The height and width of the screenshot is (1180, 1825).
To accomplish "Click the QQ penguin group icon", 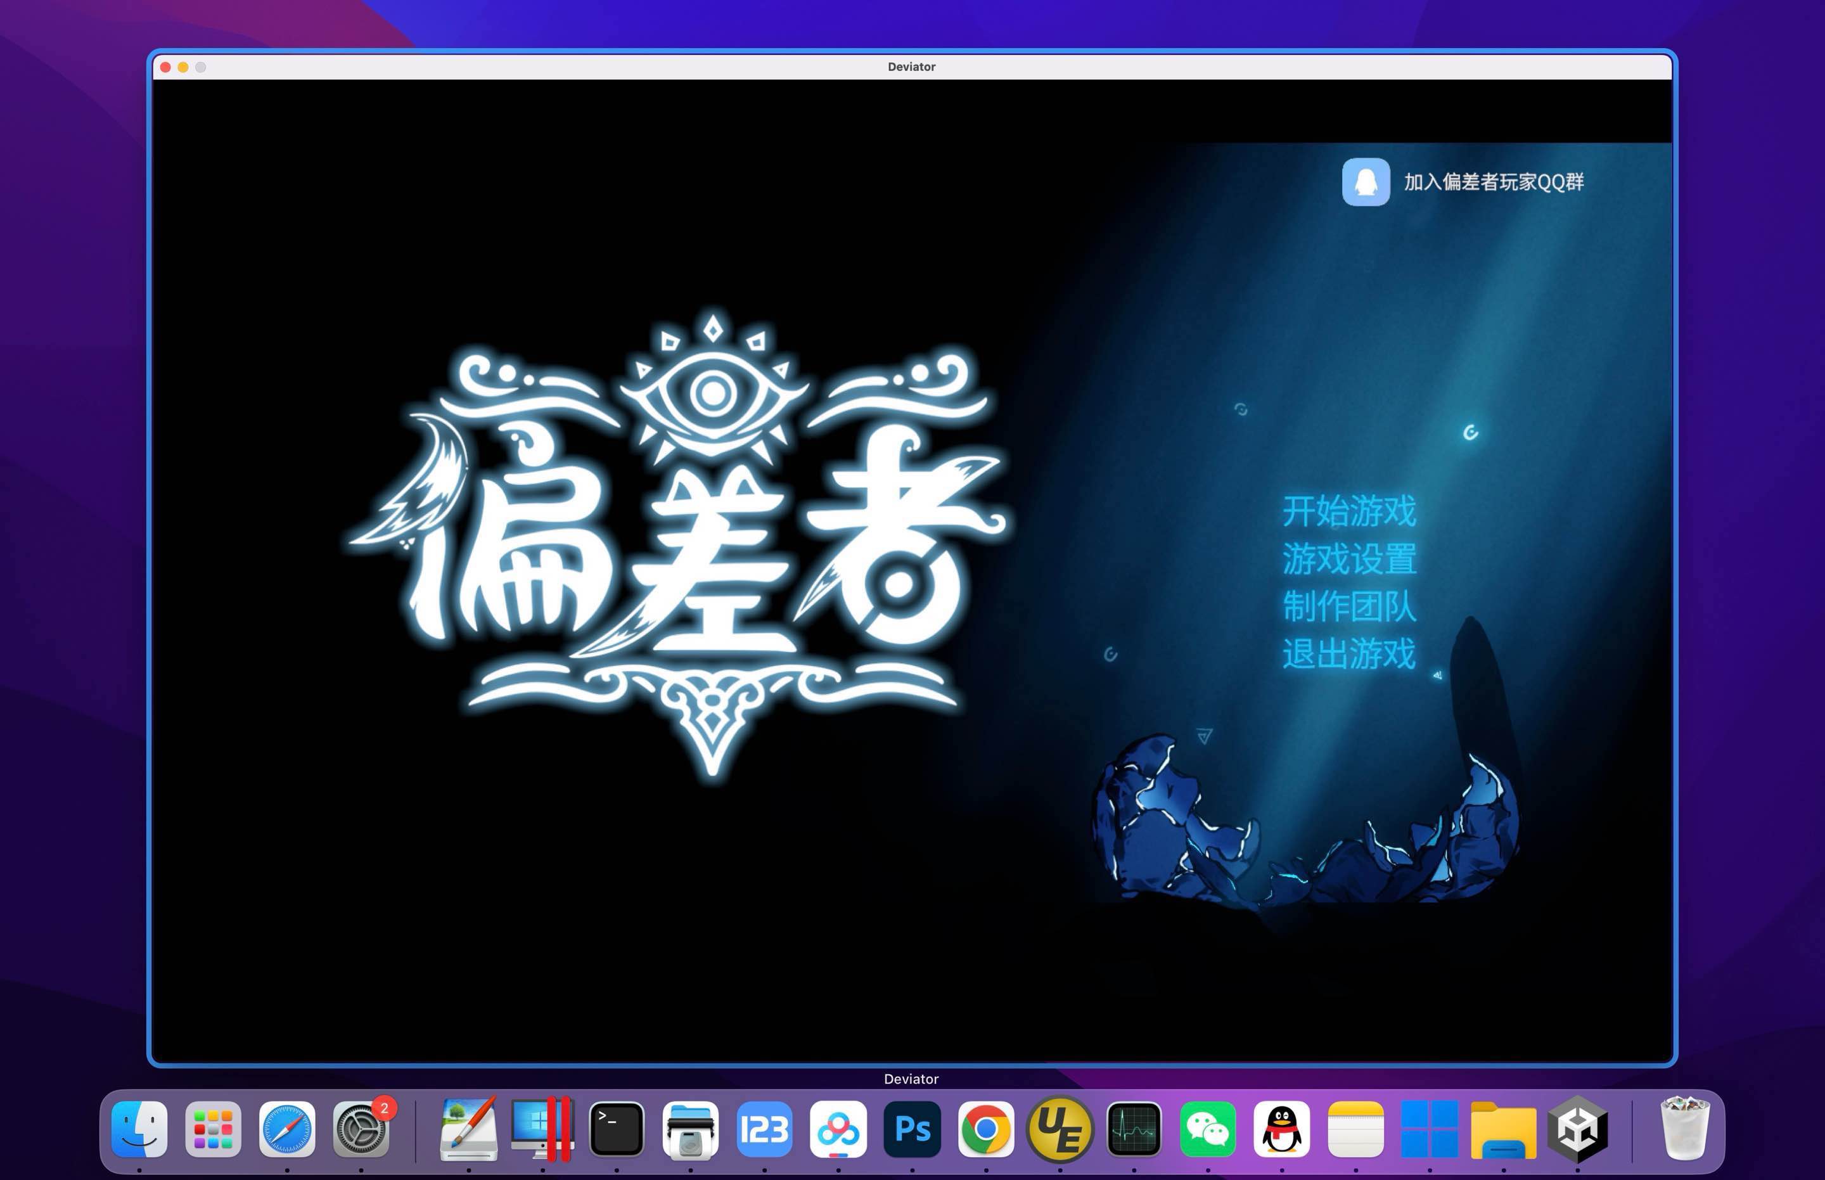I will pos(1366,183).
